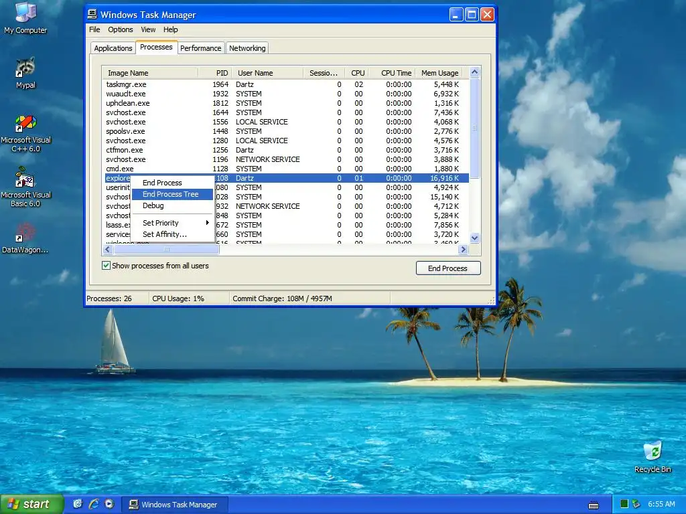686x514 pixels.
Task: Click the 6:55 AM taskbar clock
Action: tap(661, 504)
